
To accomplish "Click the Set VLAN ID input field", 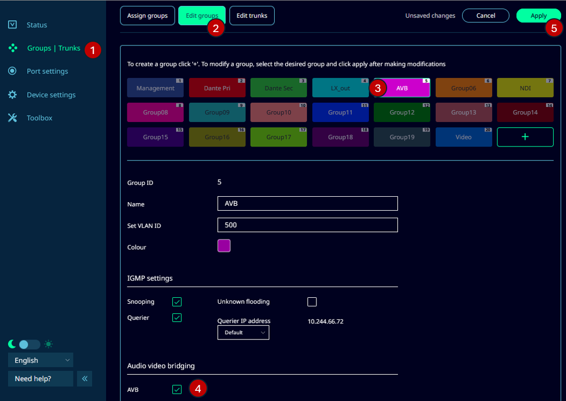I will click(x=307, y=225).
